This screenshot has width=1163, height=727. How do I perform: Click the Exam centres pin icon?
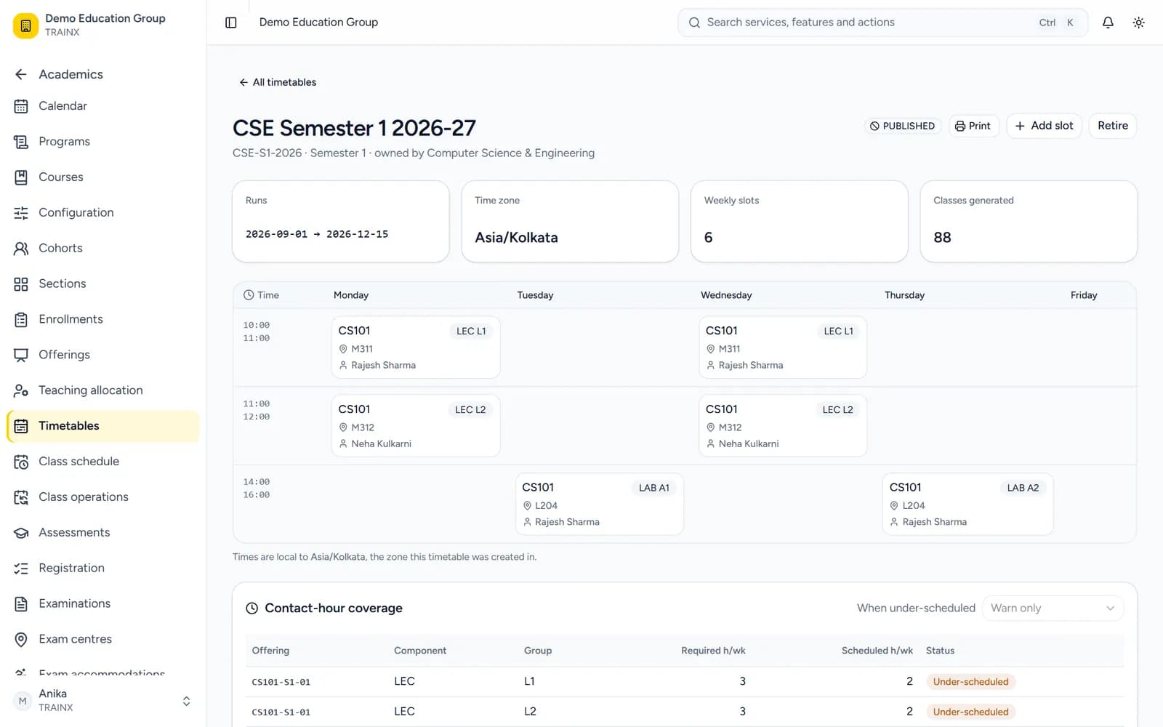pyautogui.click(x=21, y=640)
